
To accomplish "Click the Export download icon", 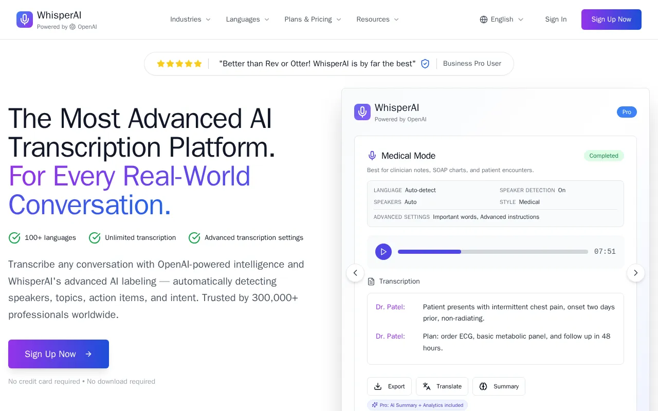I will 378,386.
